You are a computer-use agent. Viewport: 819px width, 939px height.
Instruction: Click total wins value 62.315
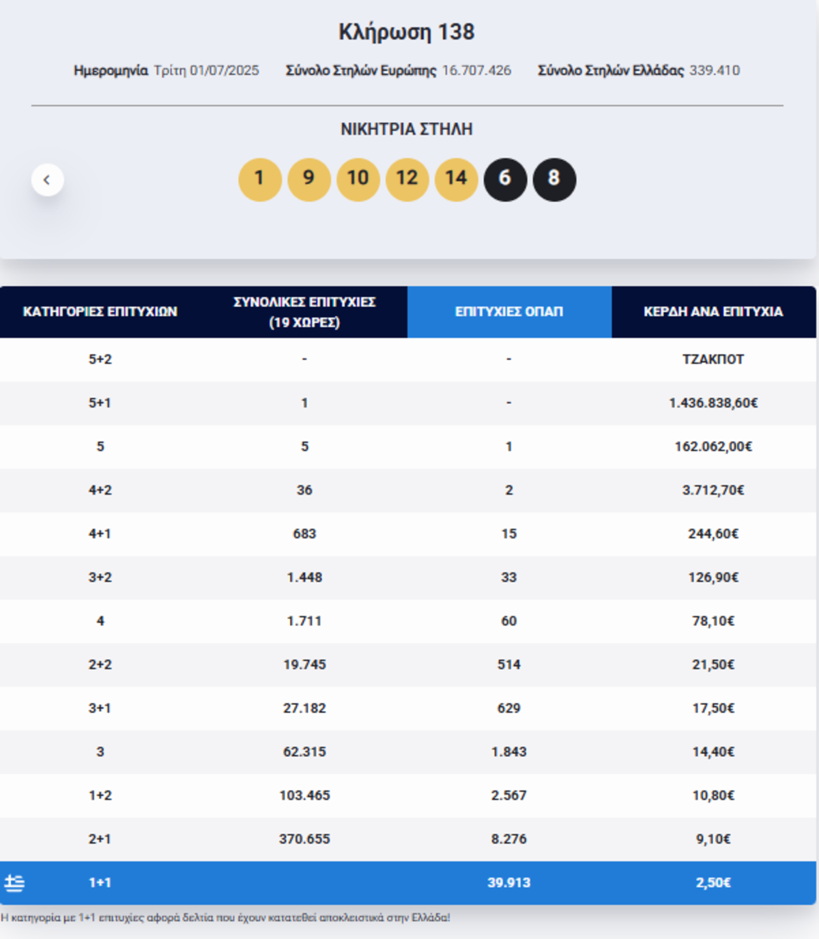(x=304, y=753)
